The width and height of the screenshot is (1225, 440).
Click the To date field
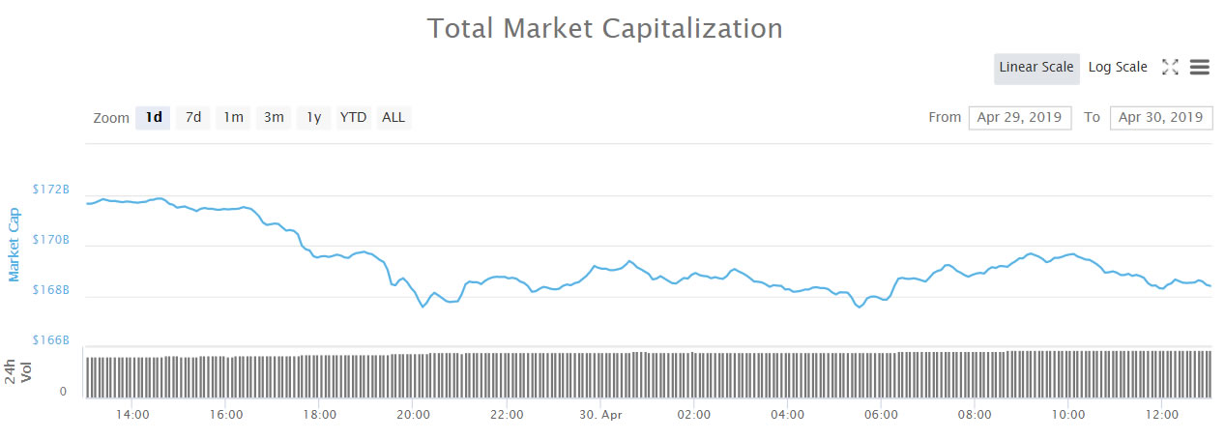(x=1160, y=118)
